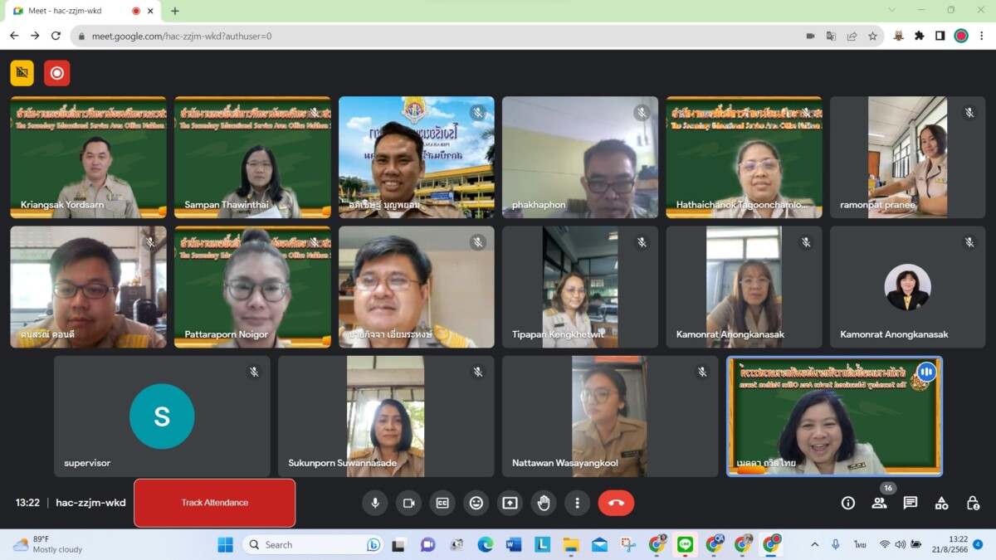Open the tab search chevron in Chrome title bar
The image size is (996, 560).
click(x=892, y=10)
